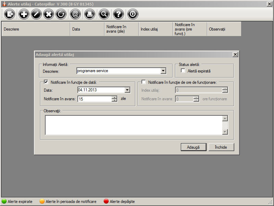
Task: Click the red Alerte depășite indicator
Action: (106, 201)
